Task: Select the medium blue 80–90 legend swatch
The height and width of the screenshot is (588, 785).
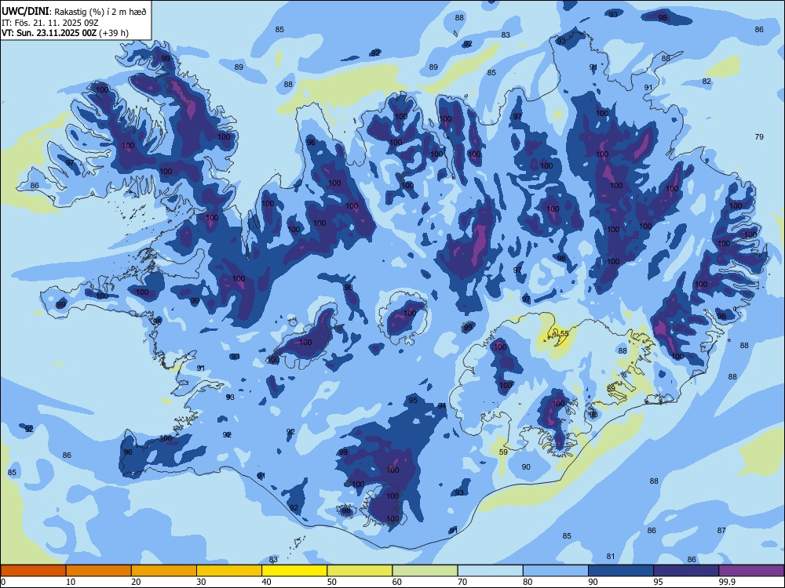Action: coord(556,571)
